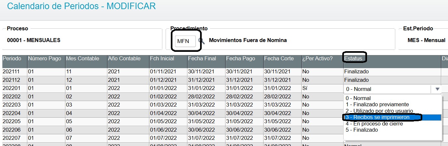The height and width of the screenshot is (146, 448).
Task: Click Movimientos Fuera de Nomina description
Action: pyautogui.click(x=248, y=40)
